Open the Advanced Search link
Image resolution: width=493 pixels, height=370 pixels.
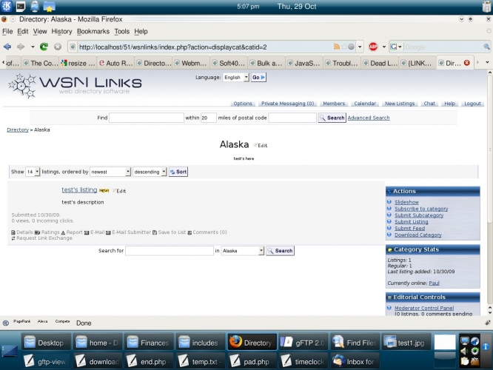pos(369,118)
